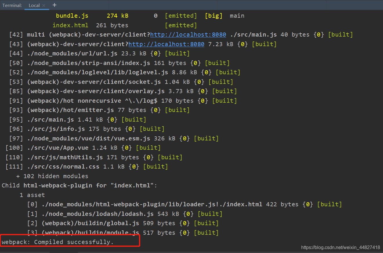Click '261 bytes' size of index.html
Viewport: 383px width, 253px height.
[112, 25]
